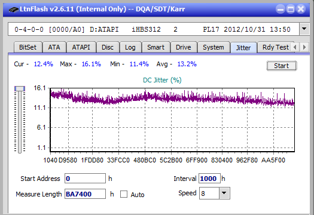
Task: Switch to the BitSet tab
Action: (28, 47)
